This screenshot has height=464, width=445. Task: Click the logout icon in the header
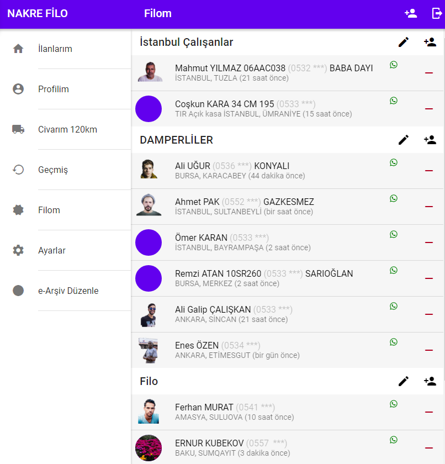437,14
